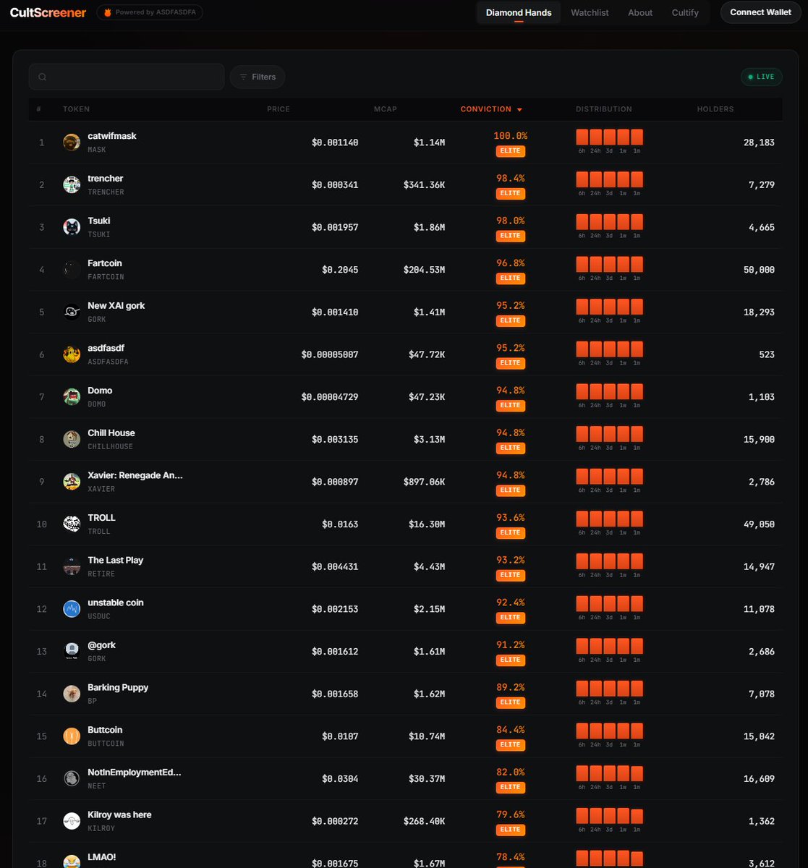Image resolution: width=808 pixels, height=868 pixels.
Task: Click Domo's price $0.00004729
Action: coord(330,397)
